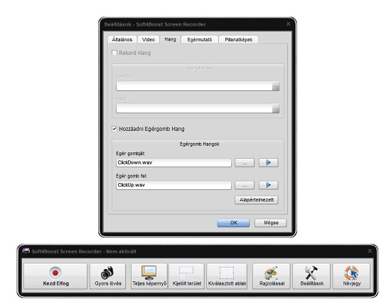Open Beállítások settings from the toolbar
The height and width of the screenshot is (304, 391).
[311, 276]
